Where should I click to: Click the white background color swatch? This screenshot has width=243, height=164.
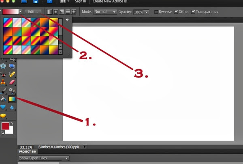tap(10, 131)
